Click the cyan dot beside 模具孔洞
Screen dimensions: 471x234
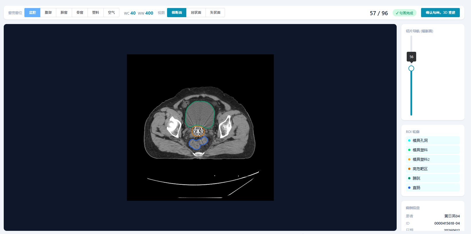pyautogui.click(x=409, y=140)
